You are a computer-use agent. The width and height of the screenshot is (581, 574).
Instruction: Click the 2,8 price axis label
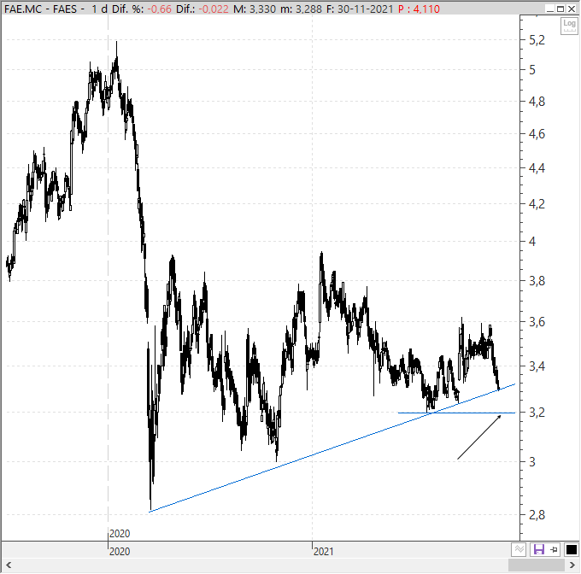[x=537, y=514]
